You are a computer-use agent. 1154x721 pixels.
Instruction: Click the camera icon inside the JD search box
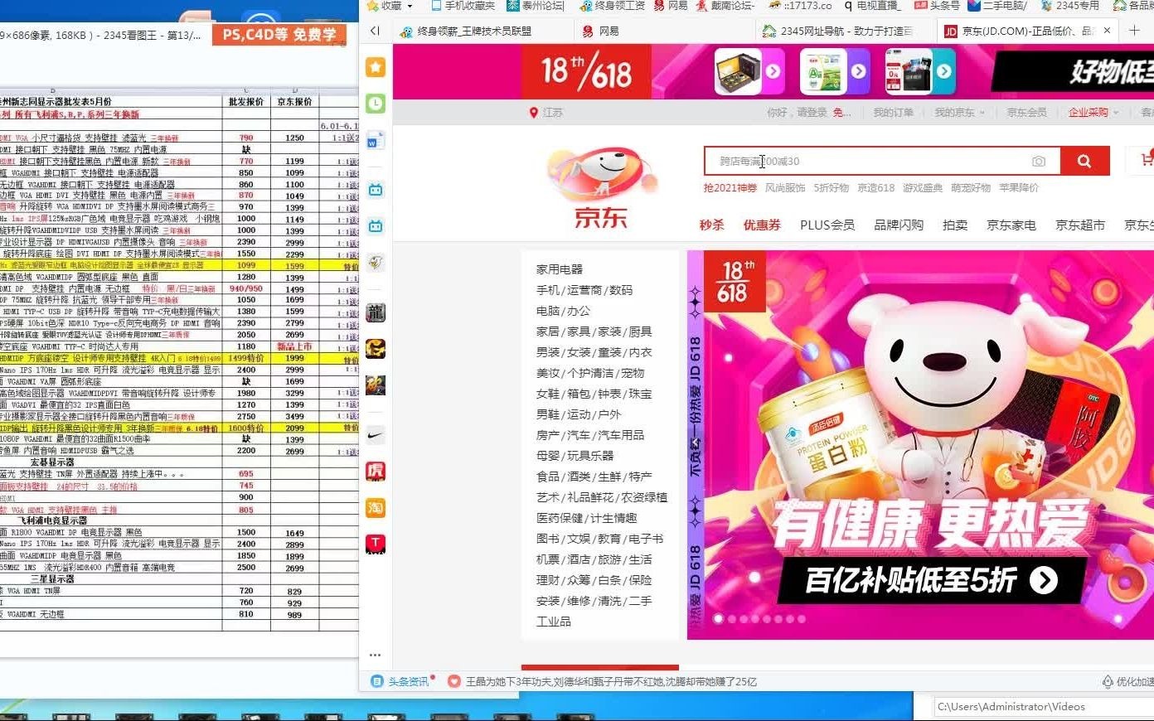[1039, 161]
